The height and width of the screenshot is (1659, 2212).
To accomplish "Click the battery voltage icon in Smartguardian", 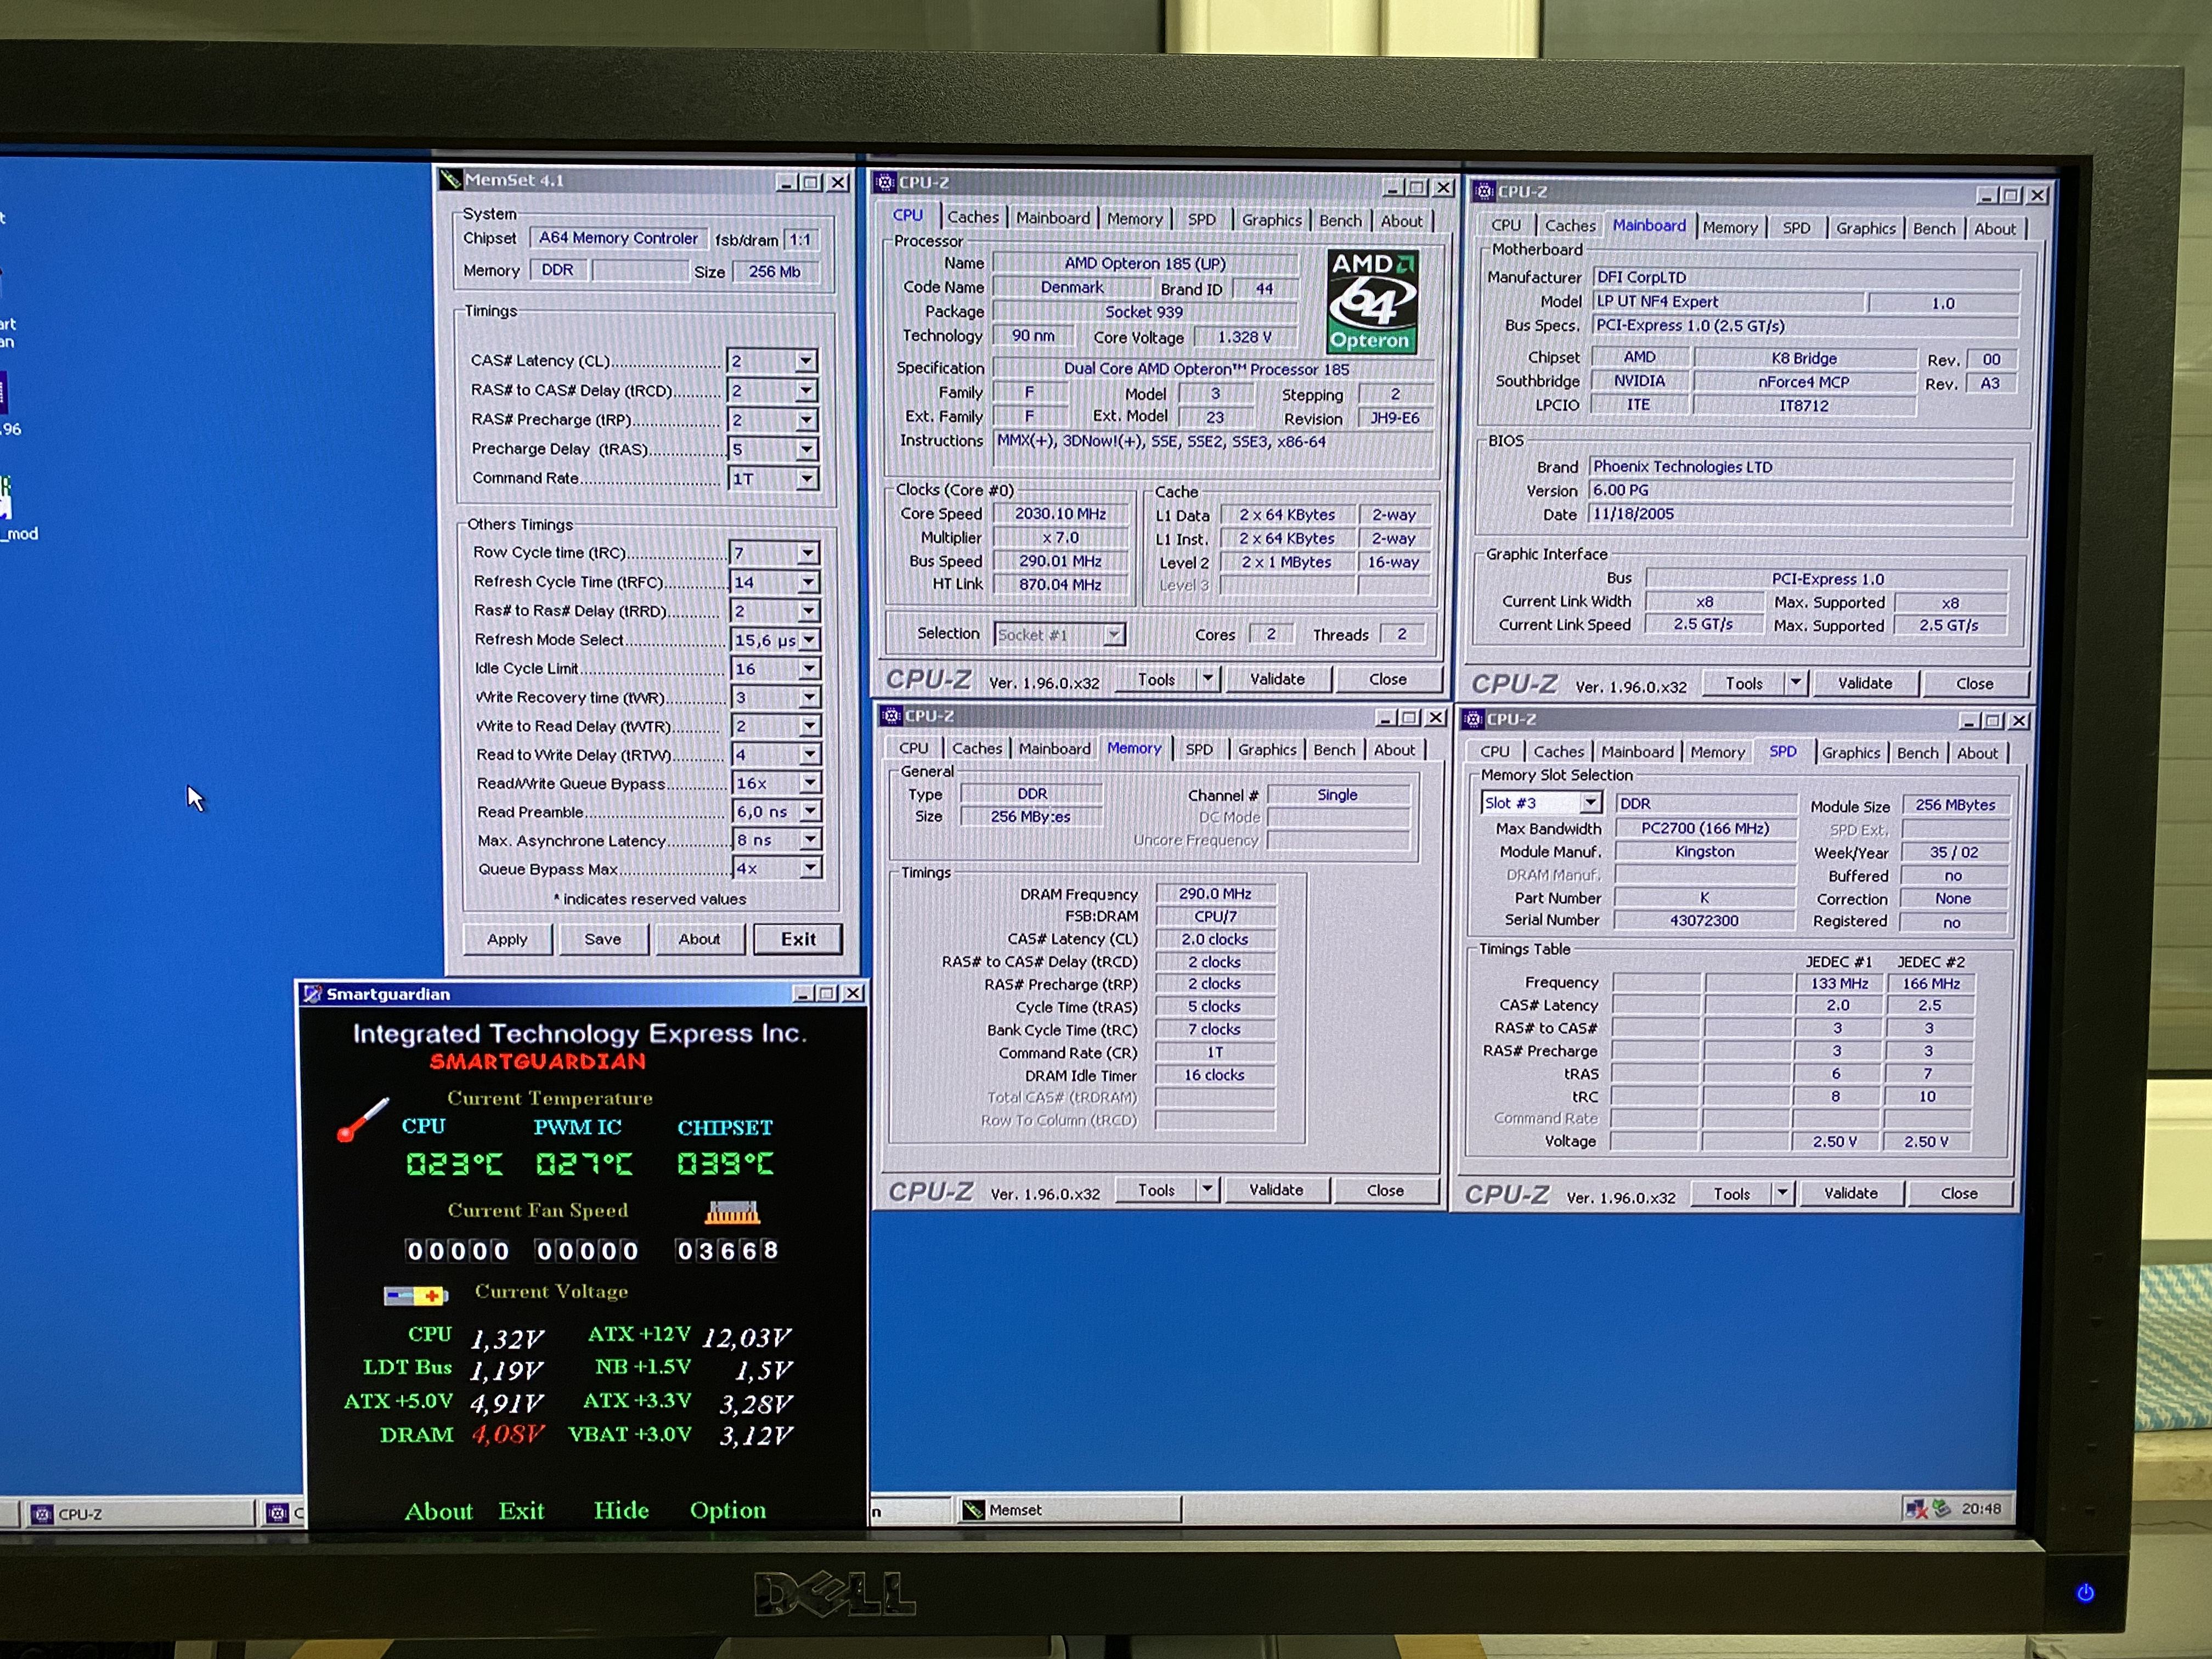I will tap(415, 1295).
